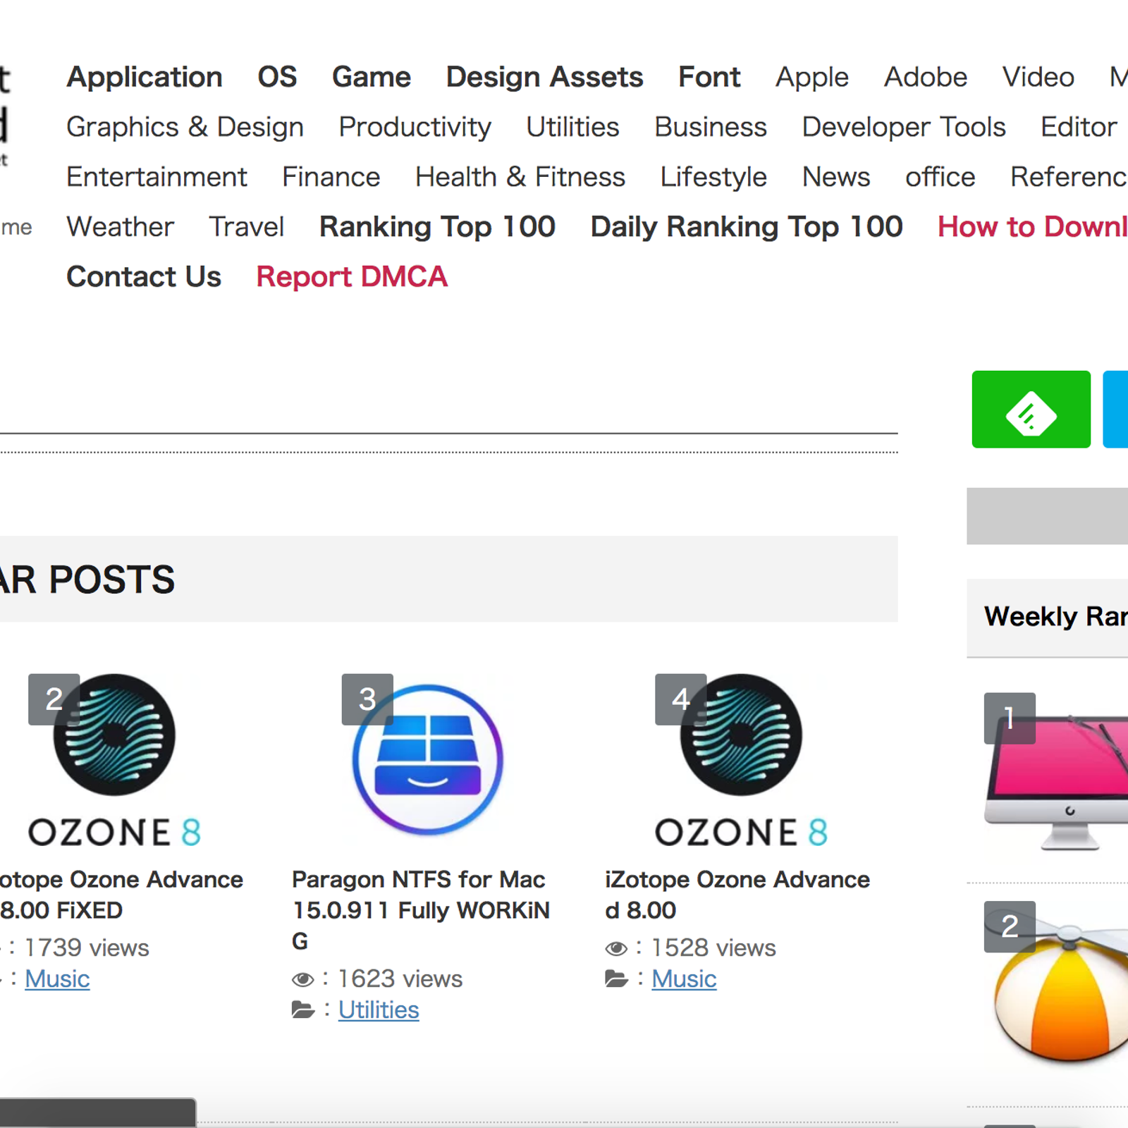
Task: Click the 1528 views text
Action: pyautogui.click(x=713, y=948)
